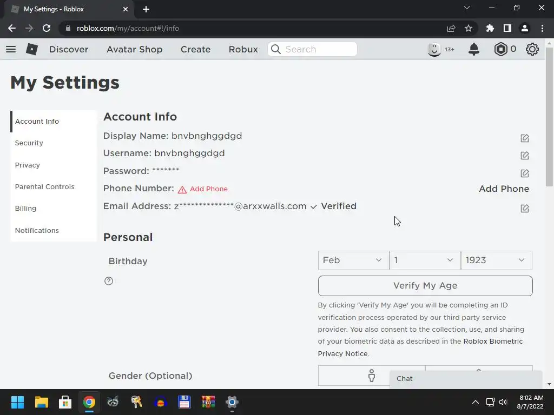
Task: Click the scrollbar down arrow
Action: [549, 384]
